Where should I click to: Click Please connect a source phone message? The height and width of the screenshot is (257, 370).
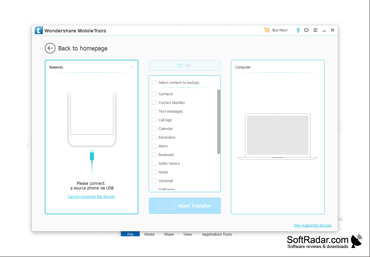pos(92,186)
